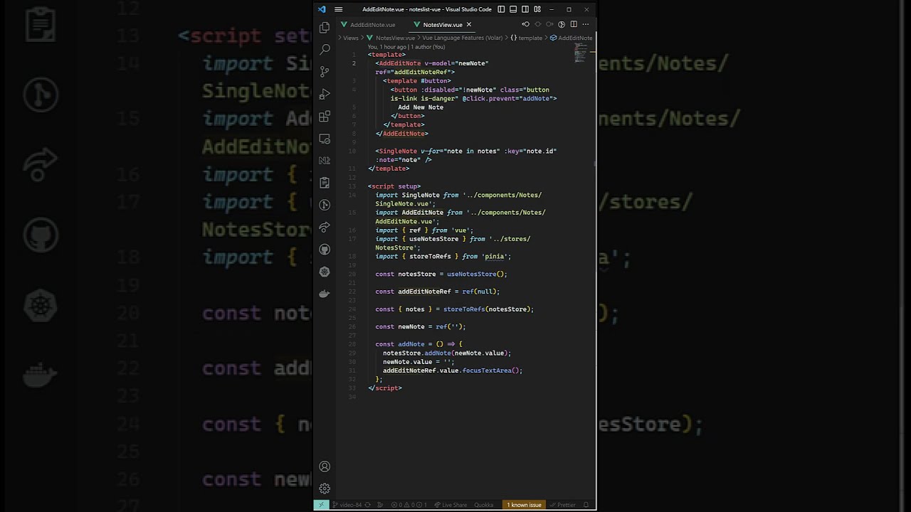Start Live Share from the status bar
Image resolution: width=911 pixels, height=512 pixels.
[x=451, y=505]
